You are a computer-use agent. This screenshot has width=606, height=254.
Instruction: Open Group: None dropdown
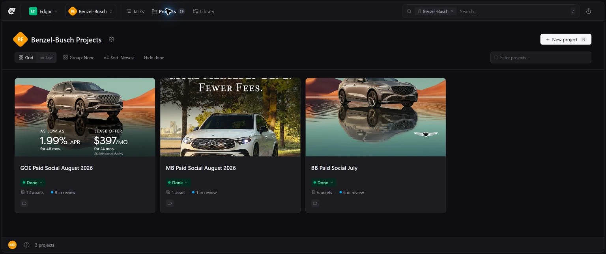click(x=79, y=57)
